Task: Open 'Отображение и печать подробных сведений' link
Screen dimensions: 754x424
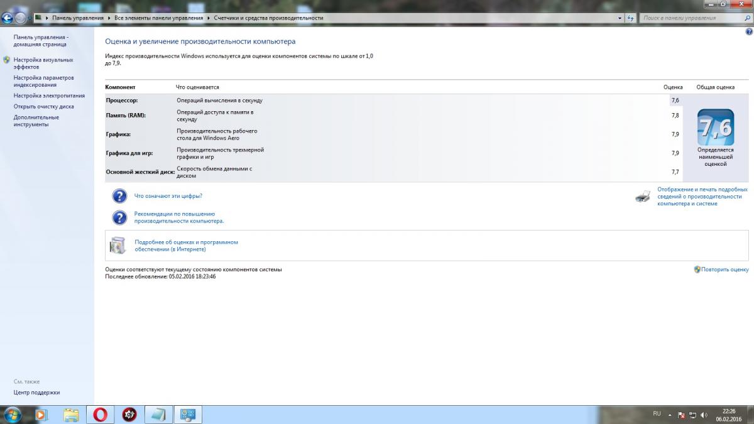Action: pos(702,196)
